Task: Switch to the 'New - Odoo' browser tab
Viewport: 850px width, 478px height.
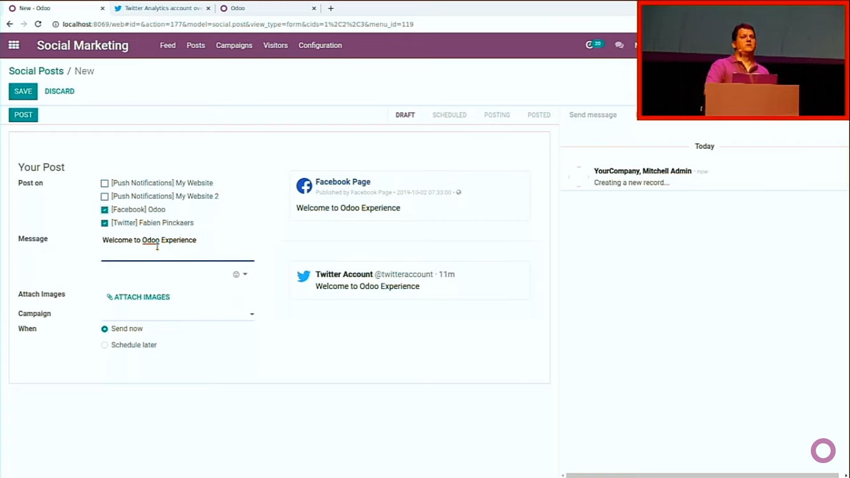Action: point(56,9)
